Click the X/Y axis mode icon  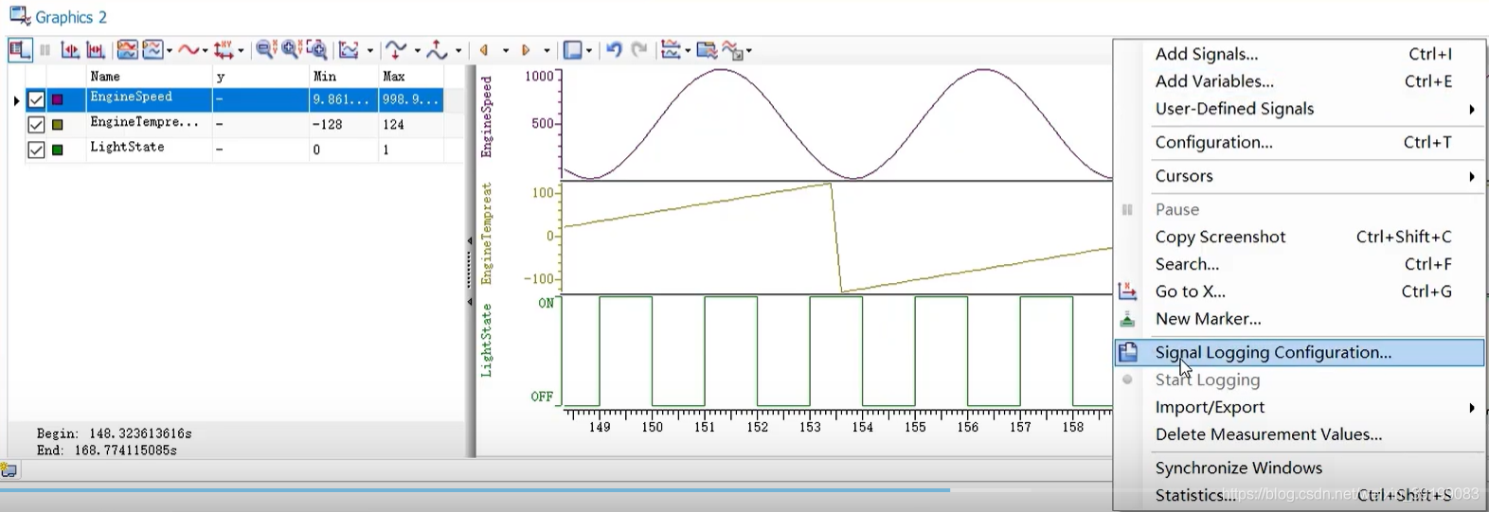coord(224,50)
